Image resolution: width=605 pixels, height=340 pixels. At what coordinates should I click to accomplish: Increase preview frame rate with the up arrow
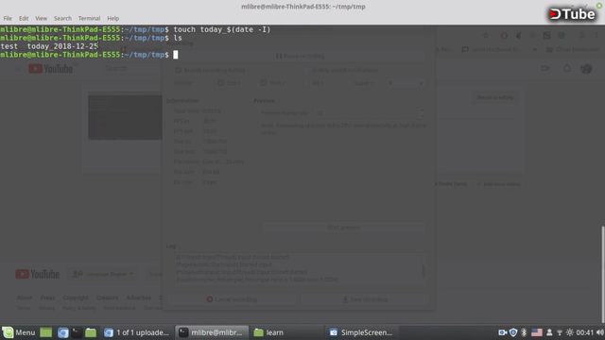pos(423,110)
